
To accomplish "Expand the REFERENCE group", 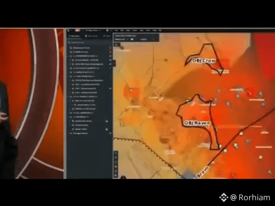I will coord(68,117).
